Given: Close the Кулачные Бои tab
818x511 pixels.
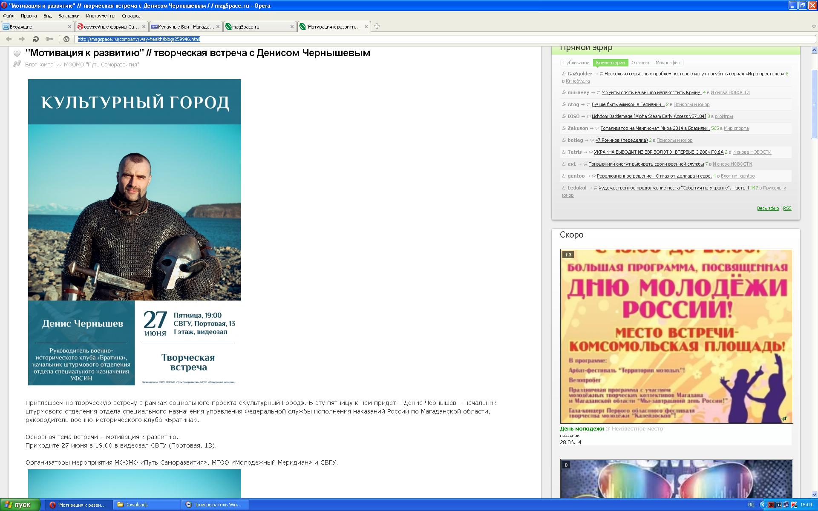Looking at the screenshot, I should (218, 26).
